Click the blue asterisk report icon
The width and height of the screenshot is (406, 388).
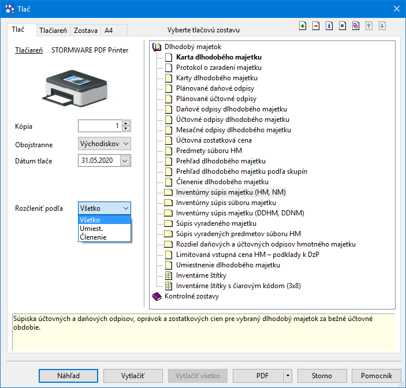[342, 26]
